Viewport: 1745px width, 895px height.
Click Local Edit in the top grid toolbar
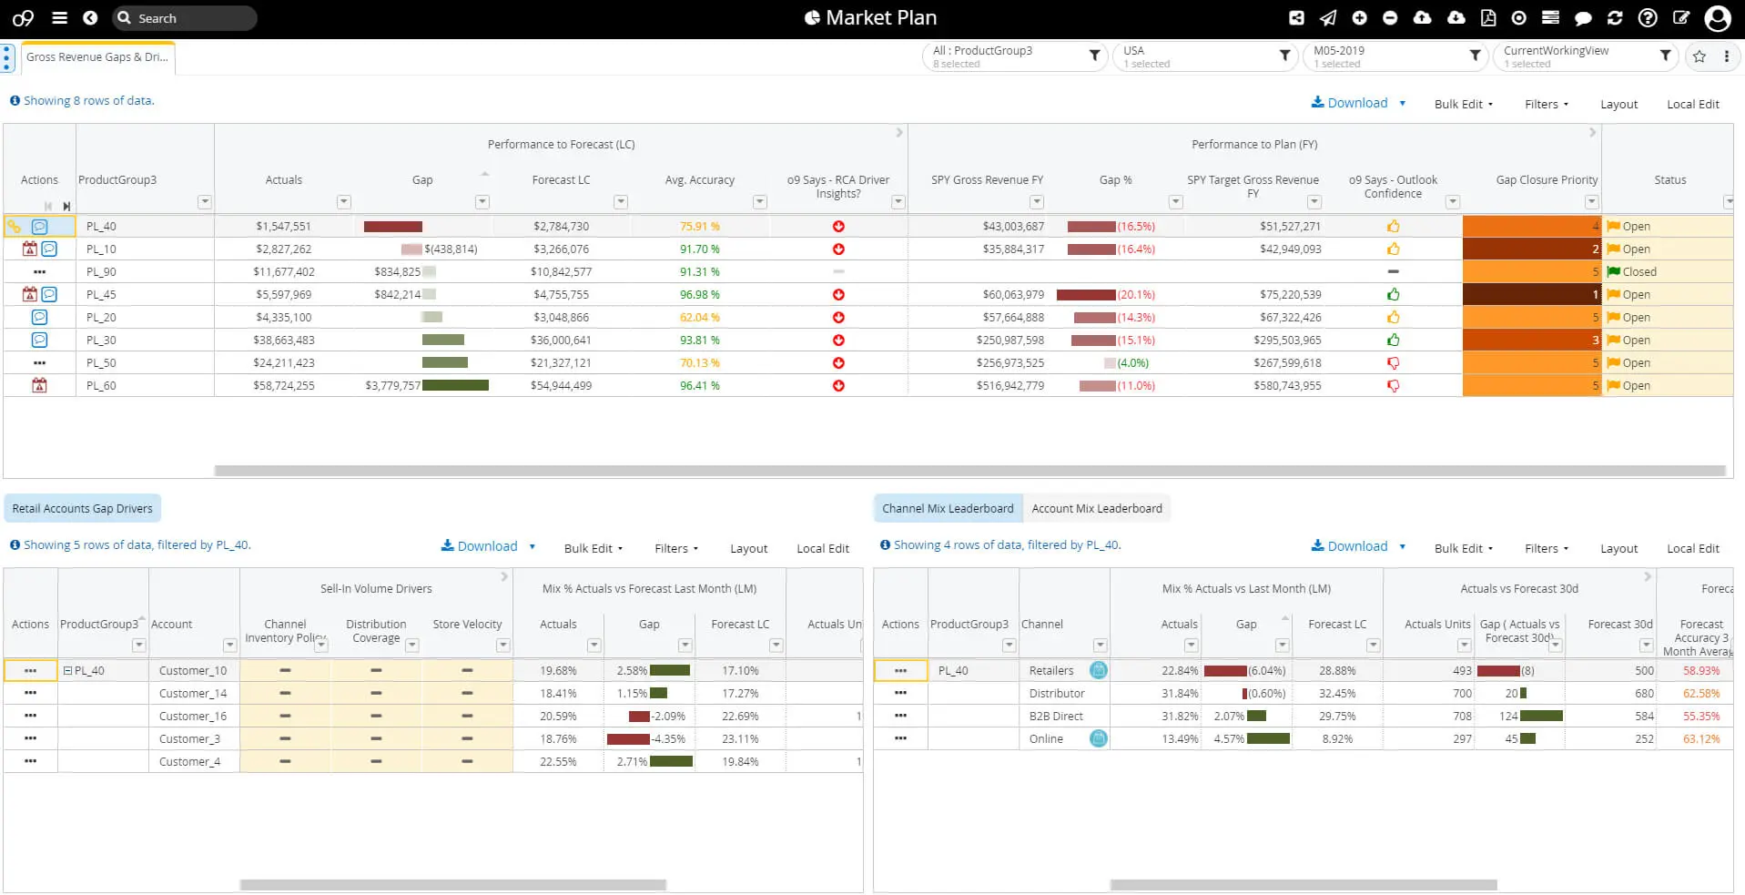[1692, 104]
